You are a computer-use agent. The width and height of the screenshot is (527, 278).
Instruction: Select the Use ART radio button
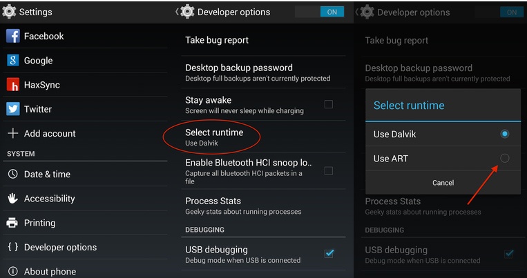(505, 159)
